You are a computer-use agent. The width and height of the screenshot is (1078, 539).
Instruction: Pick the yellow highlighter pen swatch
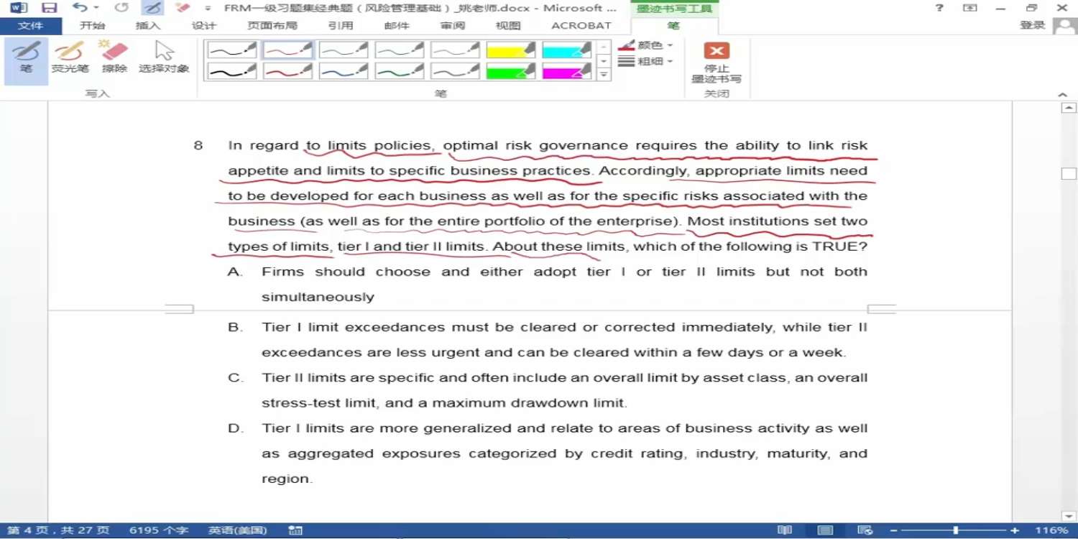click(x=511, y=50)
